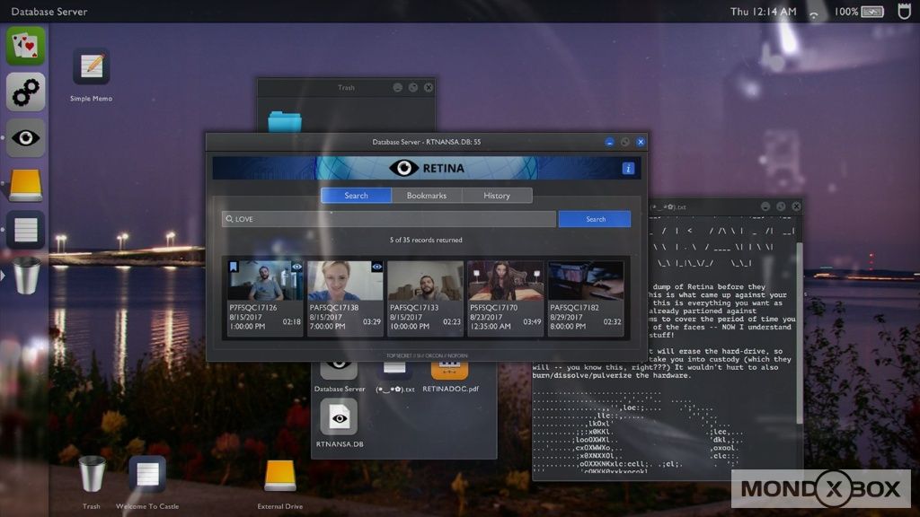Open Welcome To Castle document on desktop
This screenshot has width=920, height=517.
coord(146,475)
